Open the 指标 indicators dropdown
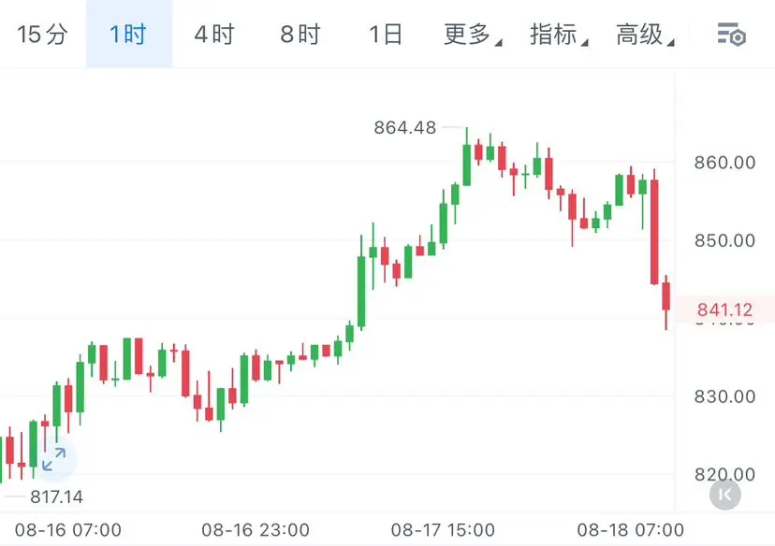Screen dimensions: 775x546 coord(559,35)
